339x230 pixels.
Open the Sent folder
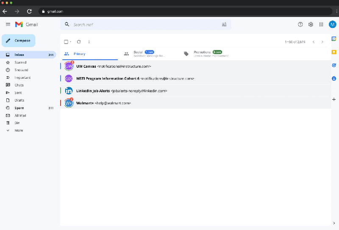(x=28, y=92)
